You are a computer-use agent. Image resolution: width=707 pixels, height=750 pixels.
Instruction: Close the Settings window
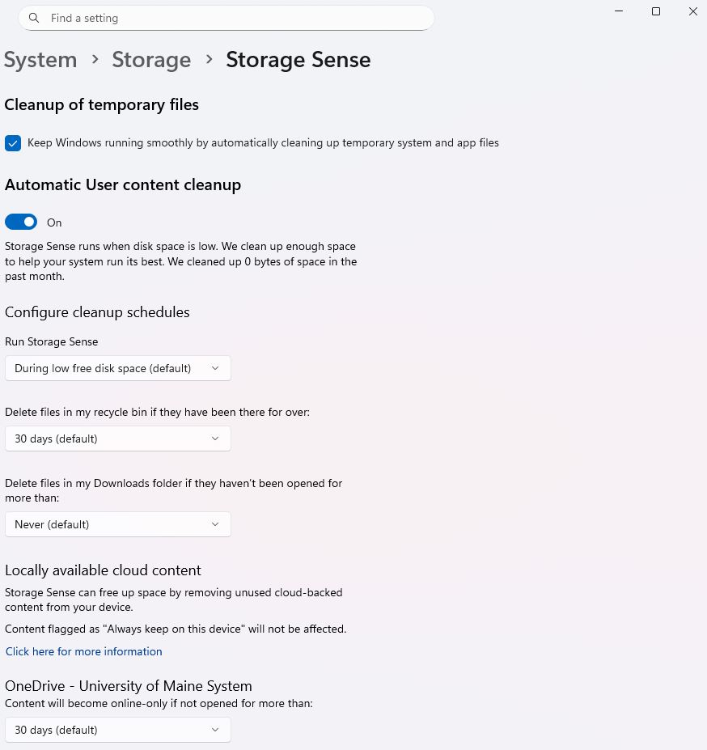[x=693, y=11]
